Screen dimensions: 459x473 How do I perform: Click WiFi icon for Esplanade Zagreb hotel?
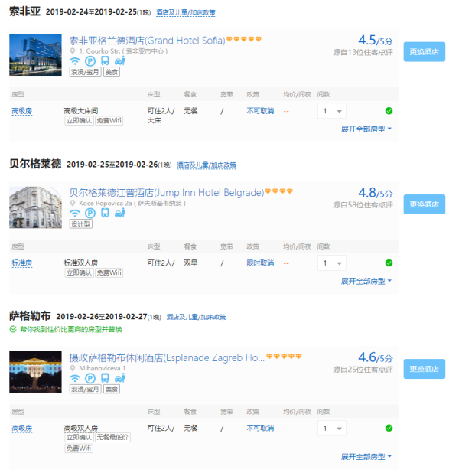(x=75, y=378)
